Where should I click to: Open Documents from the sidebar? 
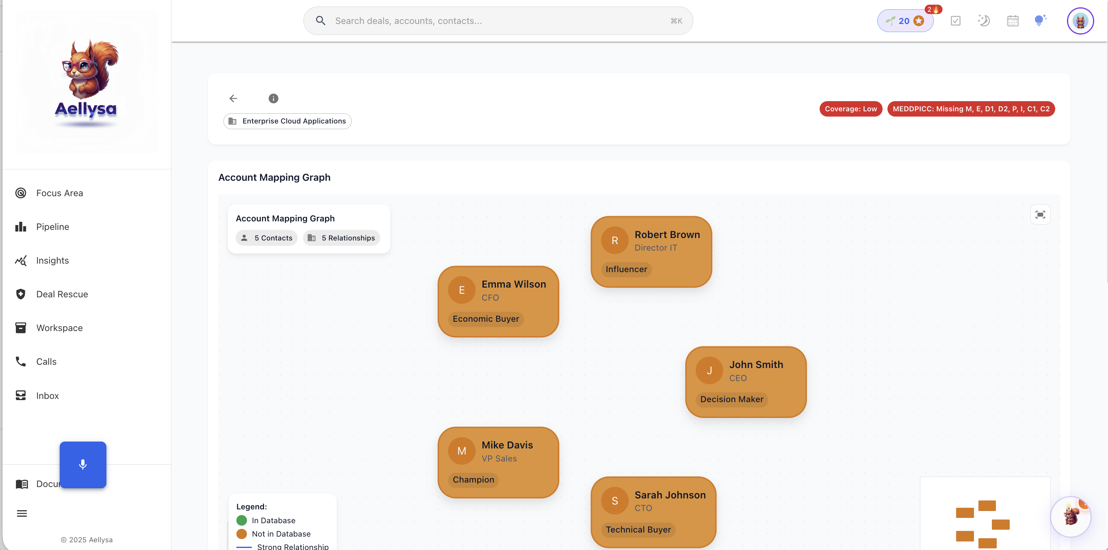coord(22,484)
